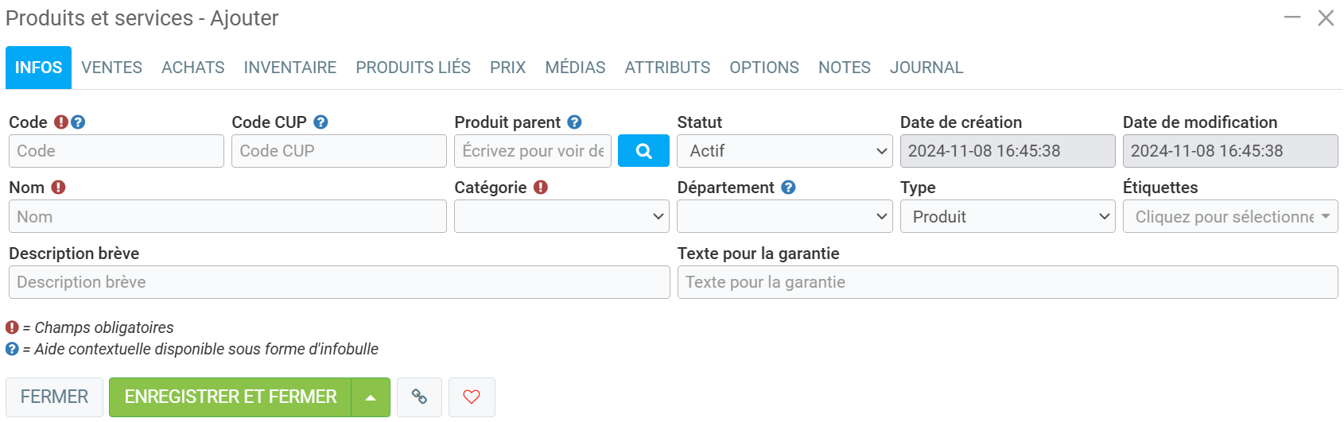1344x422 pixels.
Task: Expand the Catégorie dropdown
Action: pos(561,217)
